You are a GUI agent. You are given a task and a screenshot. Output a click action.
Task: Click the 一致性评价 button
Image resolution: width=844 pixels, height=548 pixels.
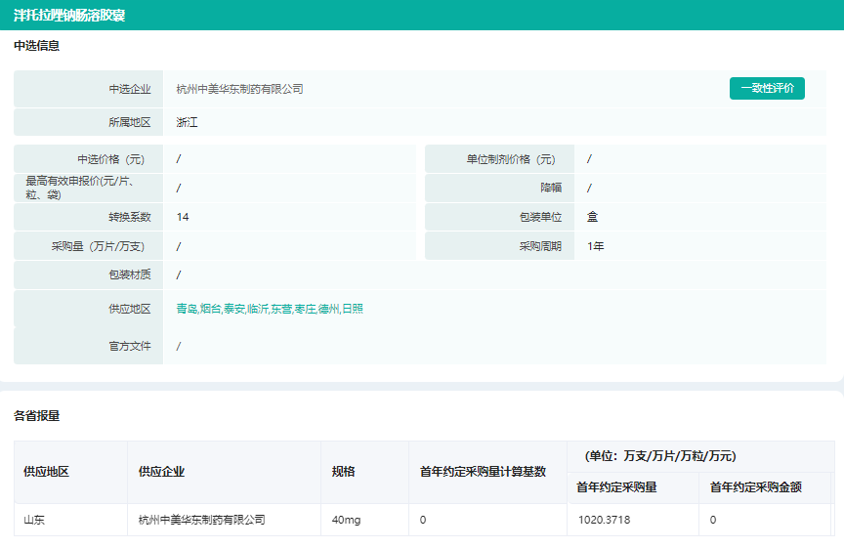[767, 88]
